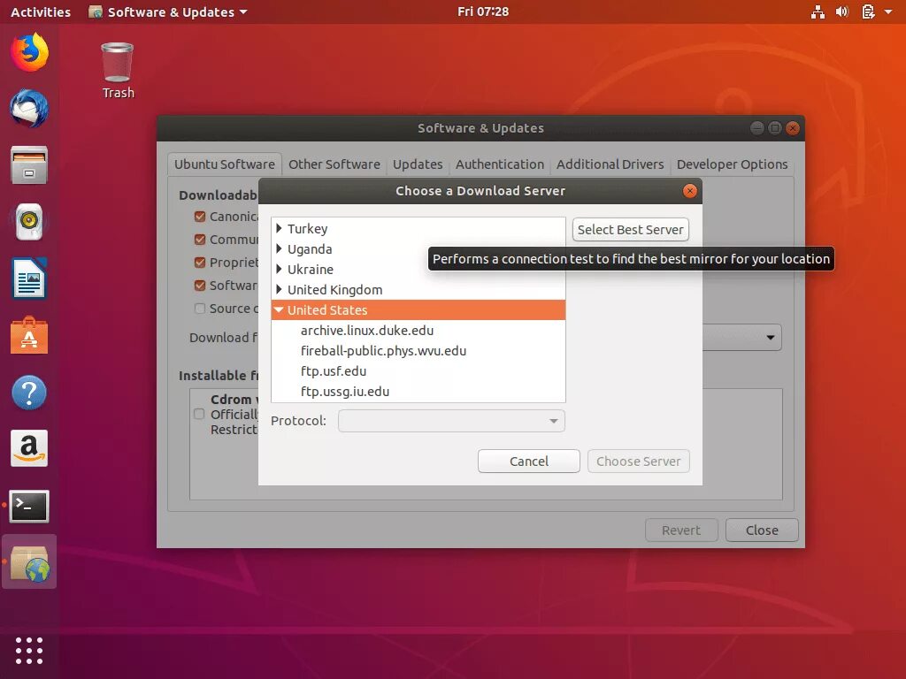The width and height of the screenshot is (906, 679).
Task: Open the Software & Updates app menu
Action: pos(168,11)
